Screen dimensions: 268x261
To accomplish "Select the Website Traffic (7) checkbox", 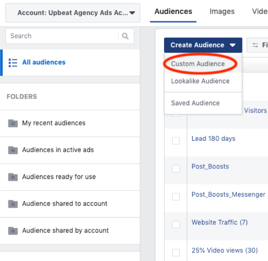I will click(176, 225).
